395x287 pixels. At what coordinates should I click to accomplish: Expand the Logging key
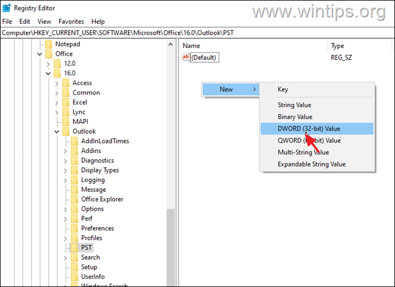pyautogui.click(x=65, y=180)
